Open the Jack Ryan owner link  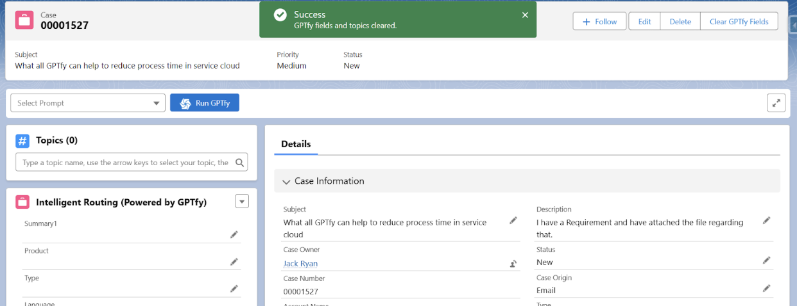tap(300, 264)
